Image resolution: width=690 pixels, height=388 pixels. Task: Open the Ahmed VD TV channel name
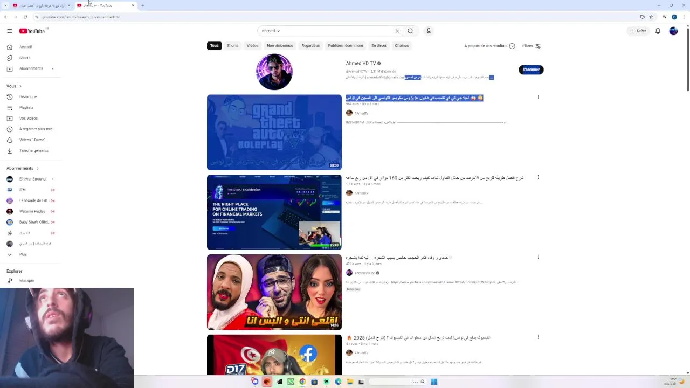tap(361, 64)
